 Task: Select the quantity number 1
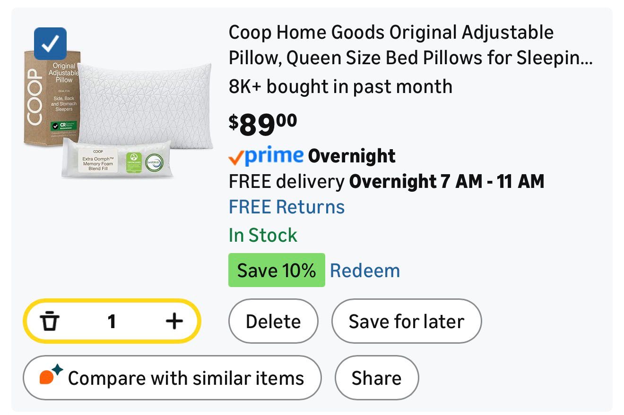(x=112, y=322)
